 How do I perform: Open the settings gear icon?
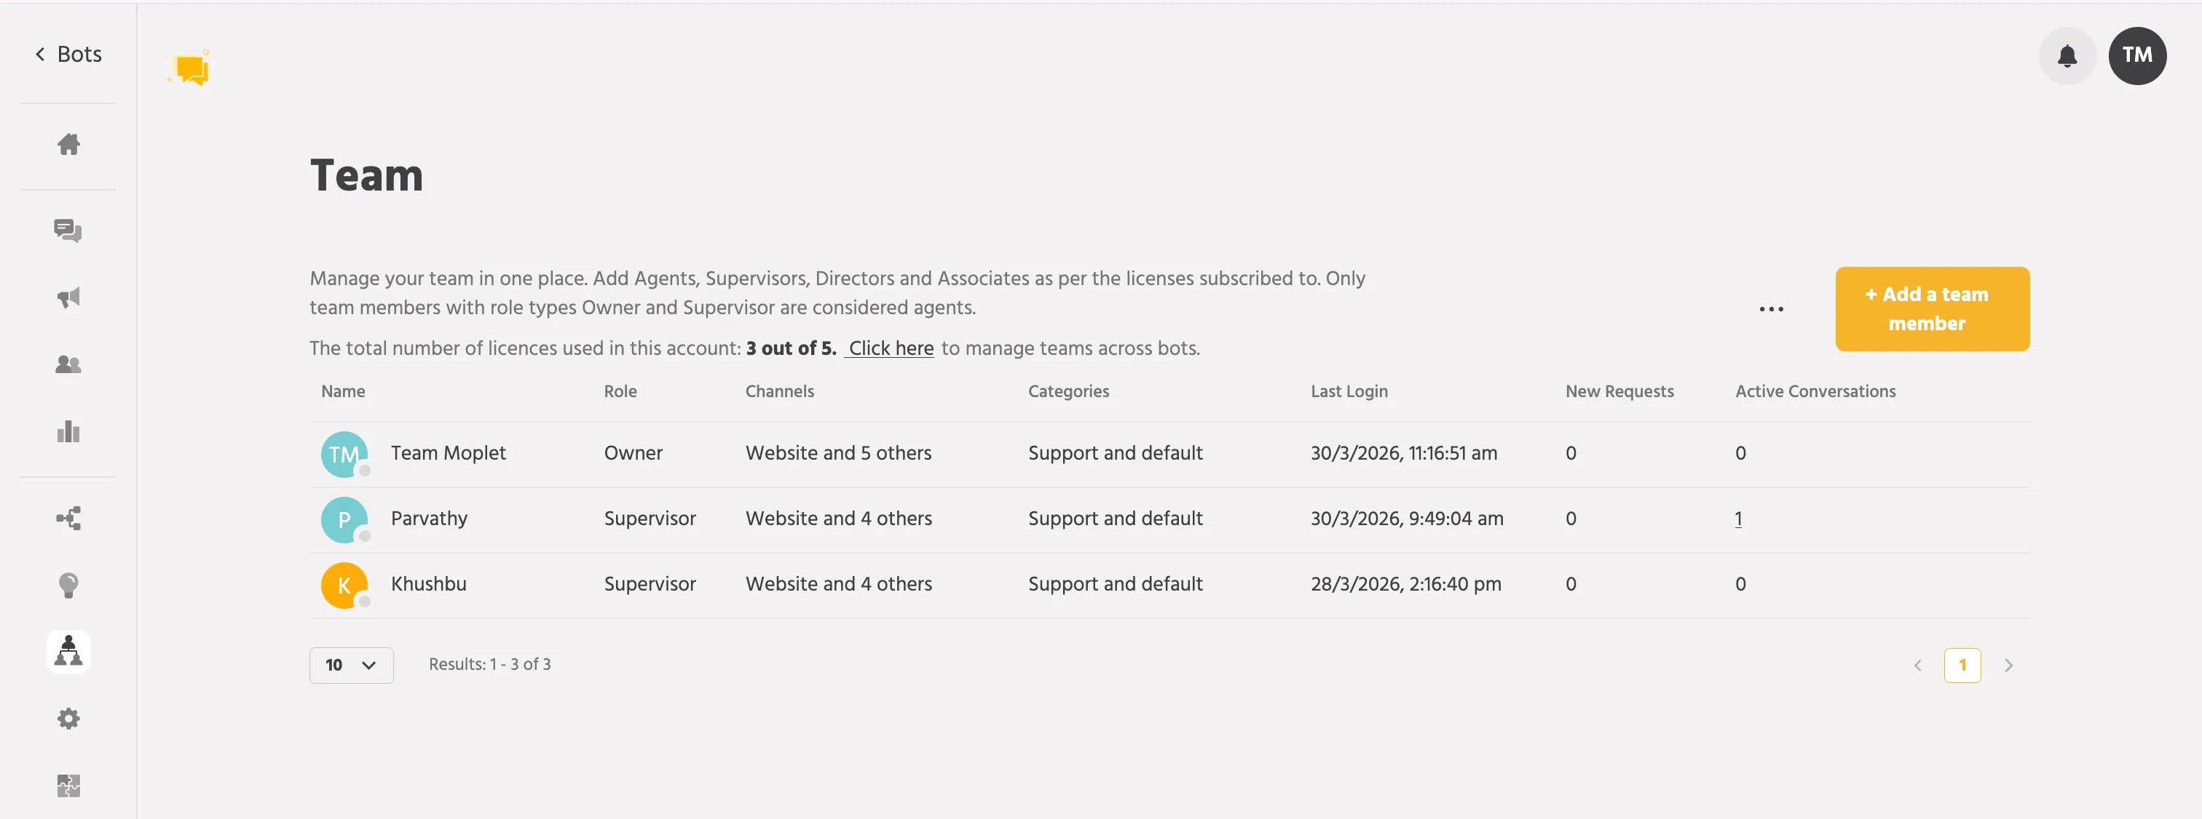point(68,718)
